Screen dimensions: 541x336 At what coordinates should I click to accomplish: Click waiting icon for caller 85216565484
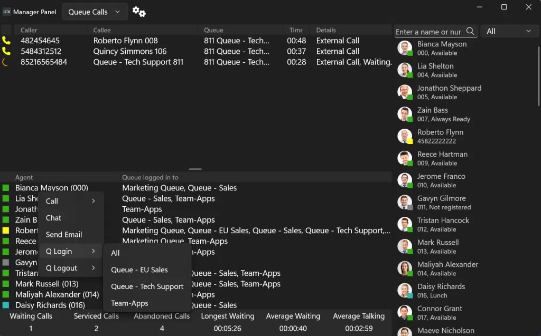click(6, 62)
